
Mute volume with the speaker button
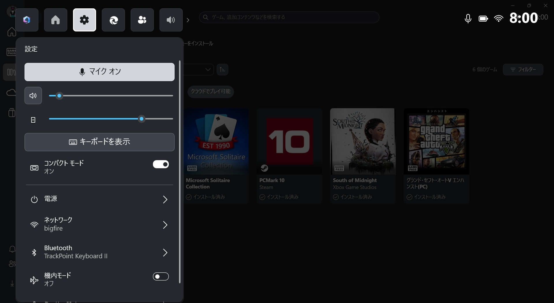click(x=33, y=96)
